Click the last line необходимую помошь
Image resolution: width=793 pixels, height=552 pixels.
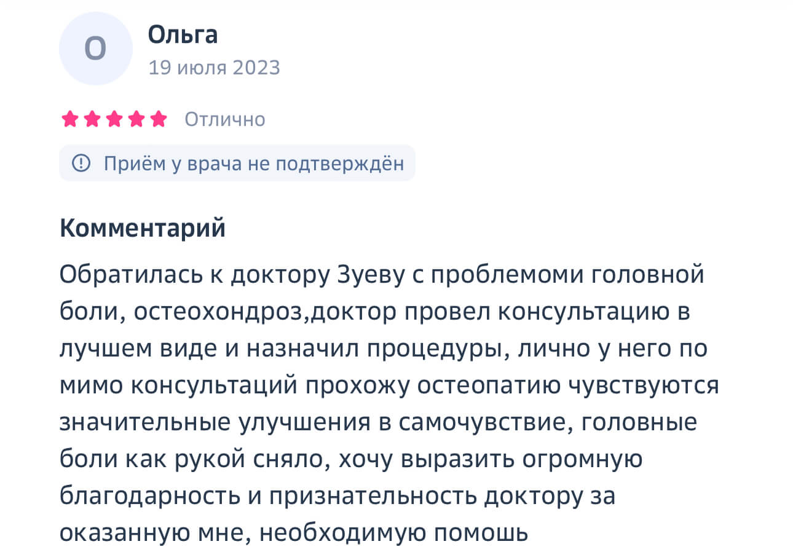(x=393, y=532)
